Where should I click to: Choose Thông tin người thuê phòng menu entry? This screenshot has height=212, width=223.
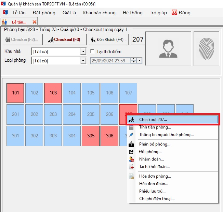point(172,135)
